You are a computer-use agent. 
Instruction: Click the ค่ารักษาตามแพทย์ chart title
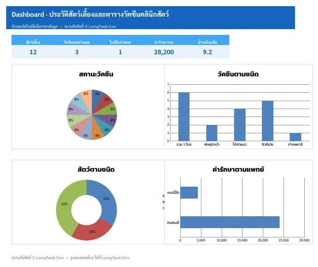click(238, 169)
